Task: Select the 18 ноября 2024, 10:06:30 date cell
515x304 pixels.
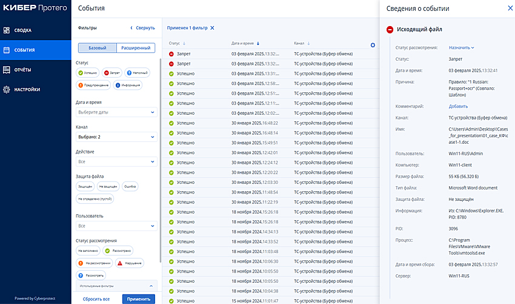Action: (255, 262)
